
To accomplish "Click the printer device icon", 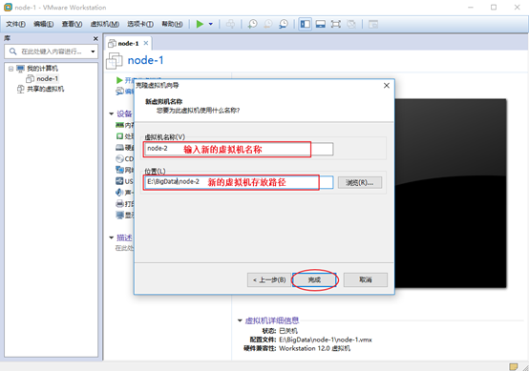I will 119,203.
